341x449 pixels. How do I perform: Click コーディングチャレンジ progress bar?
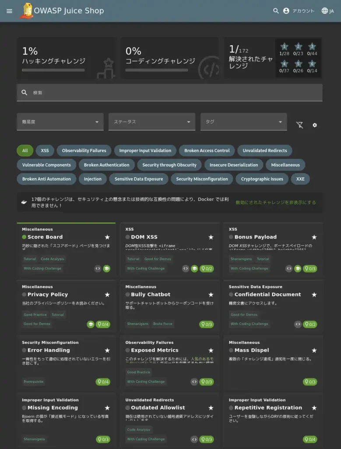tap(157, 70)
